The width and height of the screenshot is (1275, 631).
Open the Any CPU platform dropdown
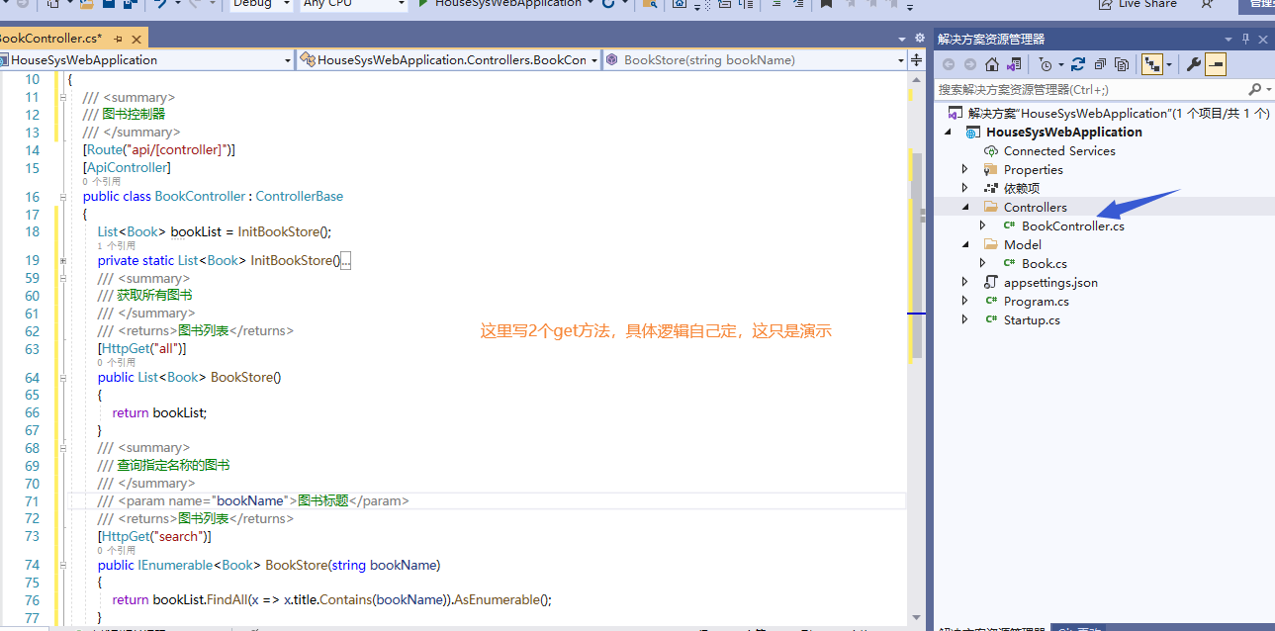[x=353, y=4]
